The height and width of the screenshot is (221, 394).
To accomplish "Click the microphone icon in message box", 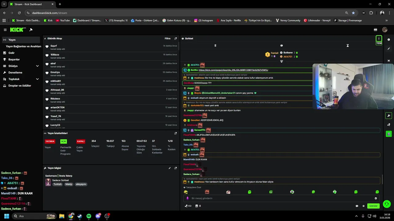I will click(187, 198).
